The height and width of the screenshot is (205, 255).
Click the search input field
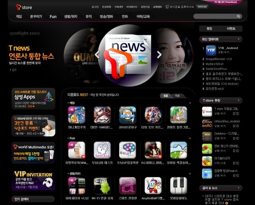coord(214,16)
